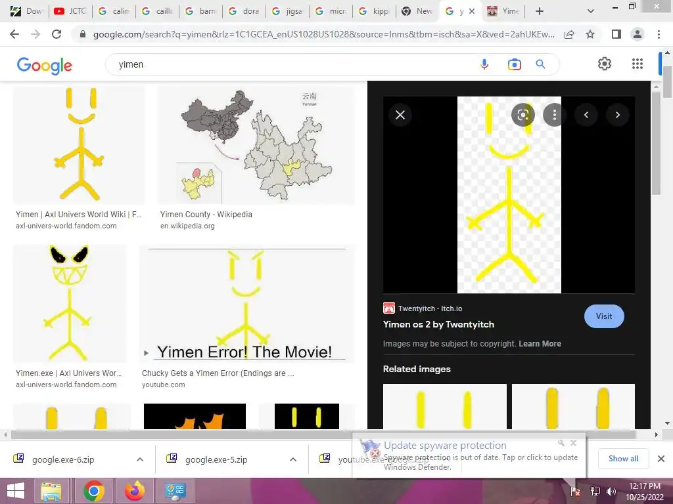Open Firefox from the taskbar
The image size is (673, 504).
point(135,491)
